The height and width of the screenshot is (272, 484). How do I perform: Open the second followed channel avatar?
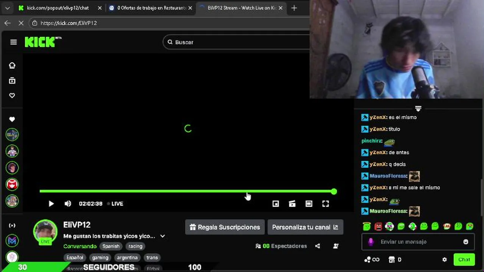12,151
